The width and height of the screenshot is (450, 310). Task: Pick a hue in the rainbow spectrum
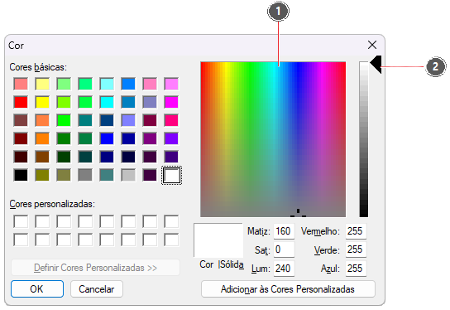273,139
